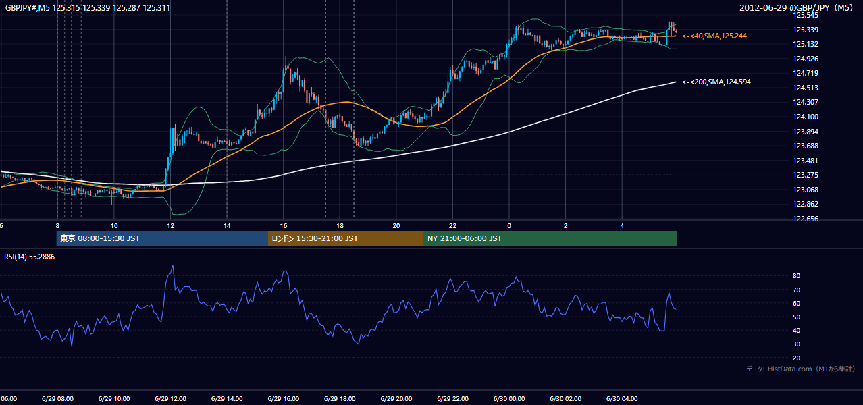Click the price axis value 125.545
This screenshot has width=863, height=405.
pos(806,16)
